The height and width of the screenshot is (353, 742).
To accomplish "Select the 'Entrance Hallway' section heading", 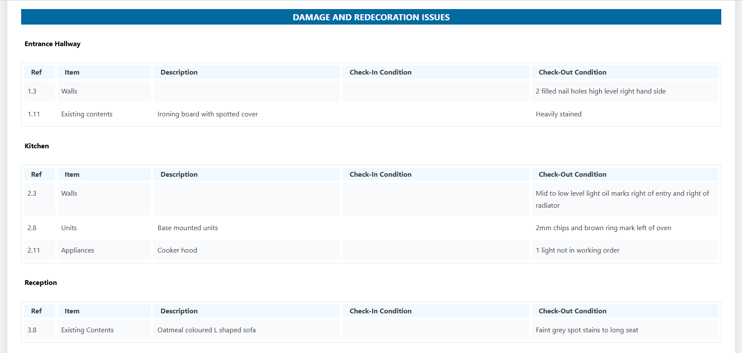I will [52, 44].
